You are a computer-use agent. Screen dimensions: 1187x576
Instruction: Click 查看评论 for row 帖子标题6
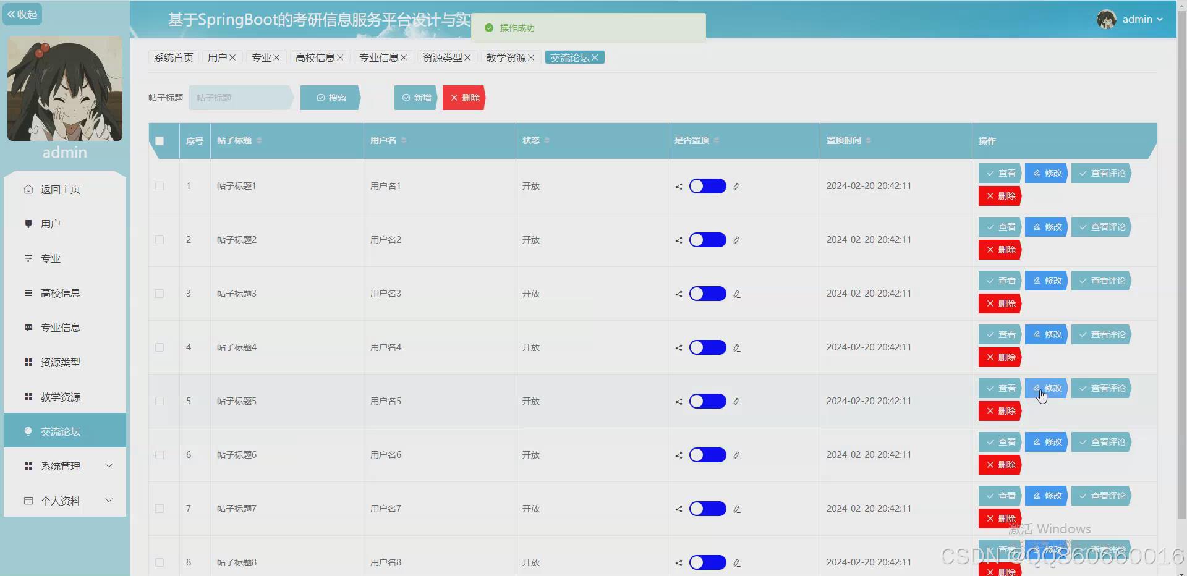[1102, 442]
